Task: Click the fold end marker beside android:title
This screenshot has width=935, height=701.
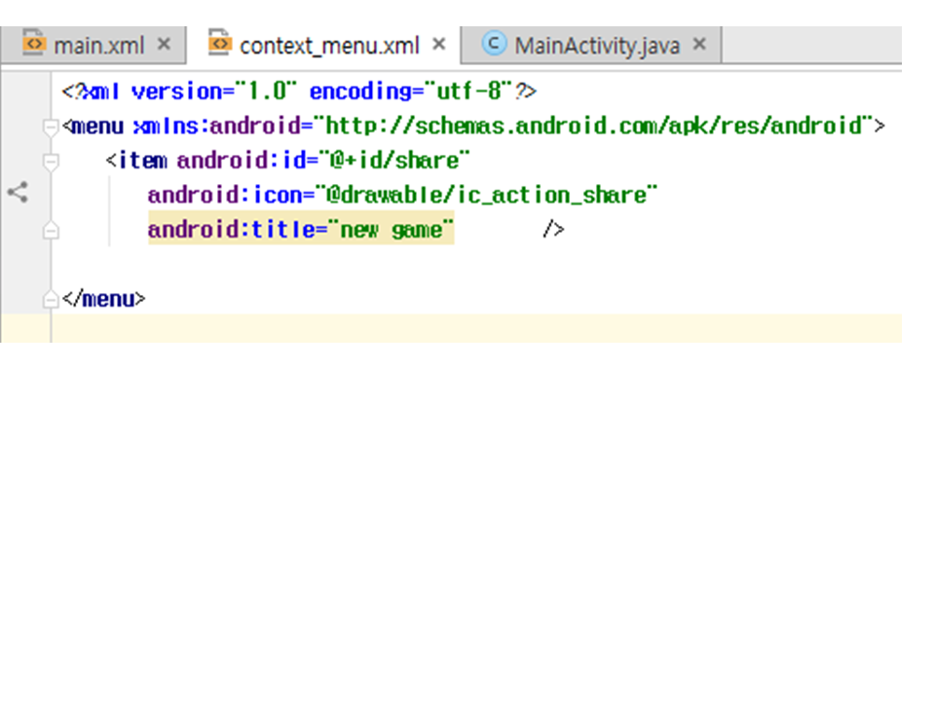Action: click(x=51, y=231)
